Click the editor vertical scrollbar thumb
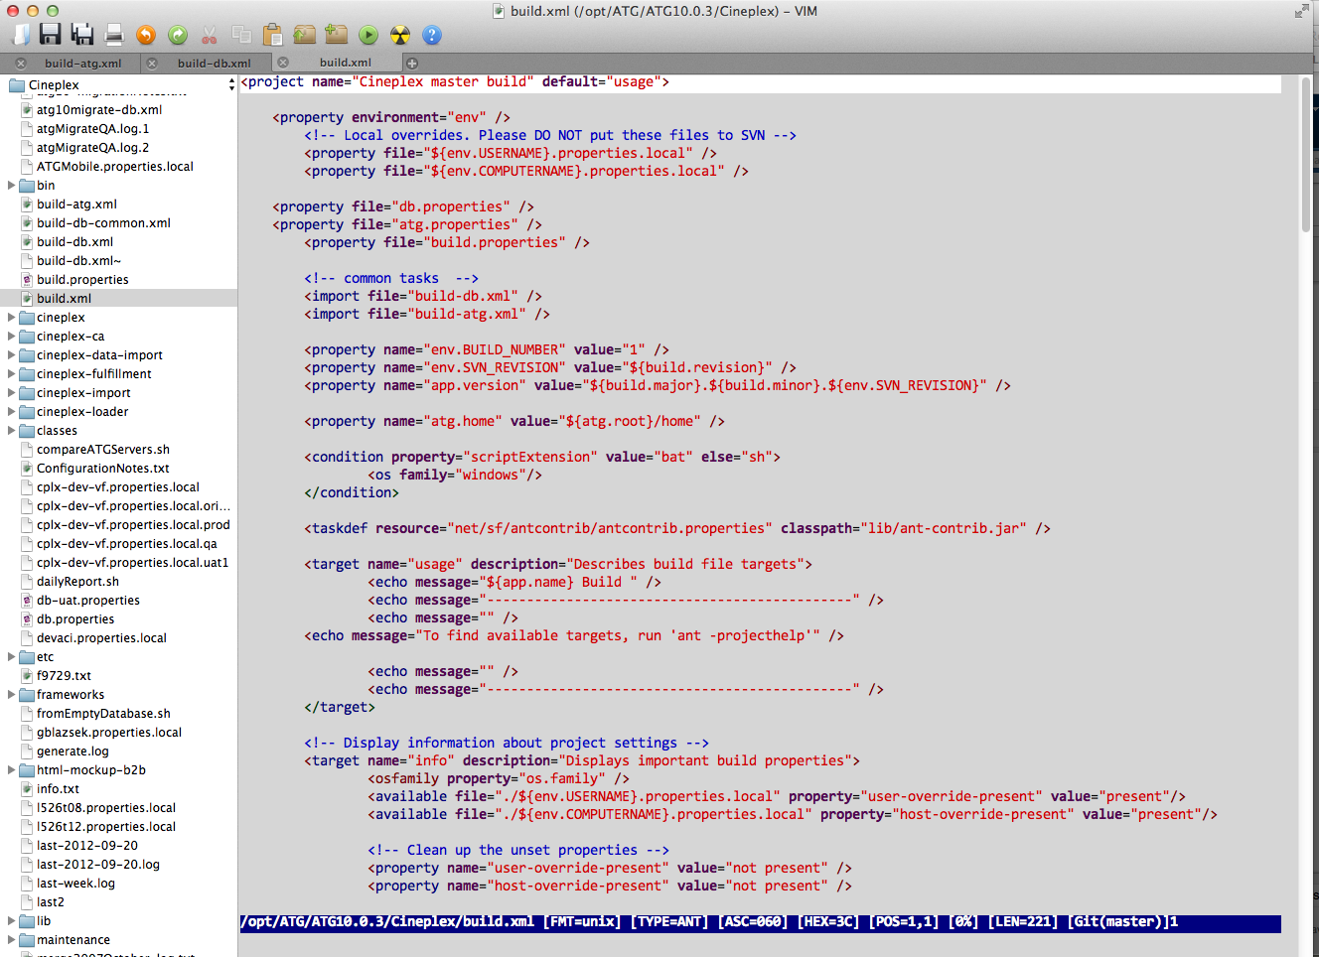The height and width of the screenshot is (957, 1319). click(1305, 155)
